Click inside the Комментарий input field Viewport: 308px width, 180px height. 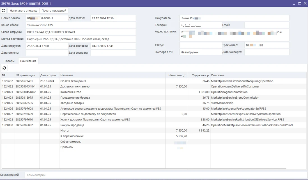click(84, 175)
